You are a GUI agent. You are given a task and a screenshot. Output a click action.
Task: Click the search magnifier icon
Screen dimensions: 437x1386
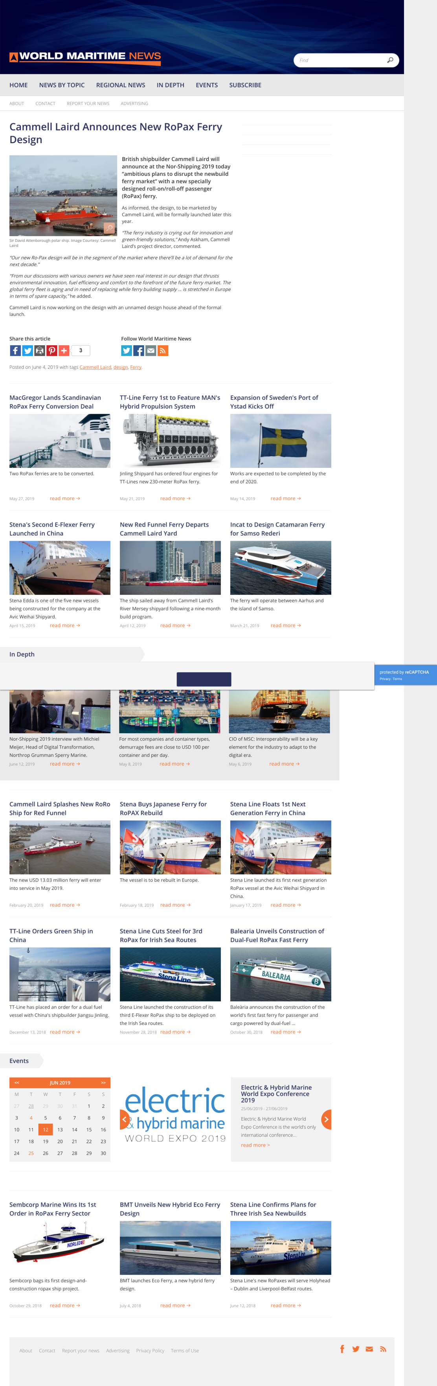390,60
